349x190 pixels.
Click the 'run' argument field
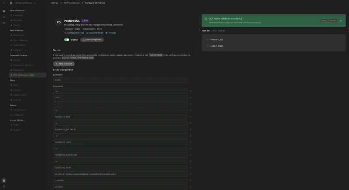[x=120, y=91]
